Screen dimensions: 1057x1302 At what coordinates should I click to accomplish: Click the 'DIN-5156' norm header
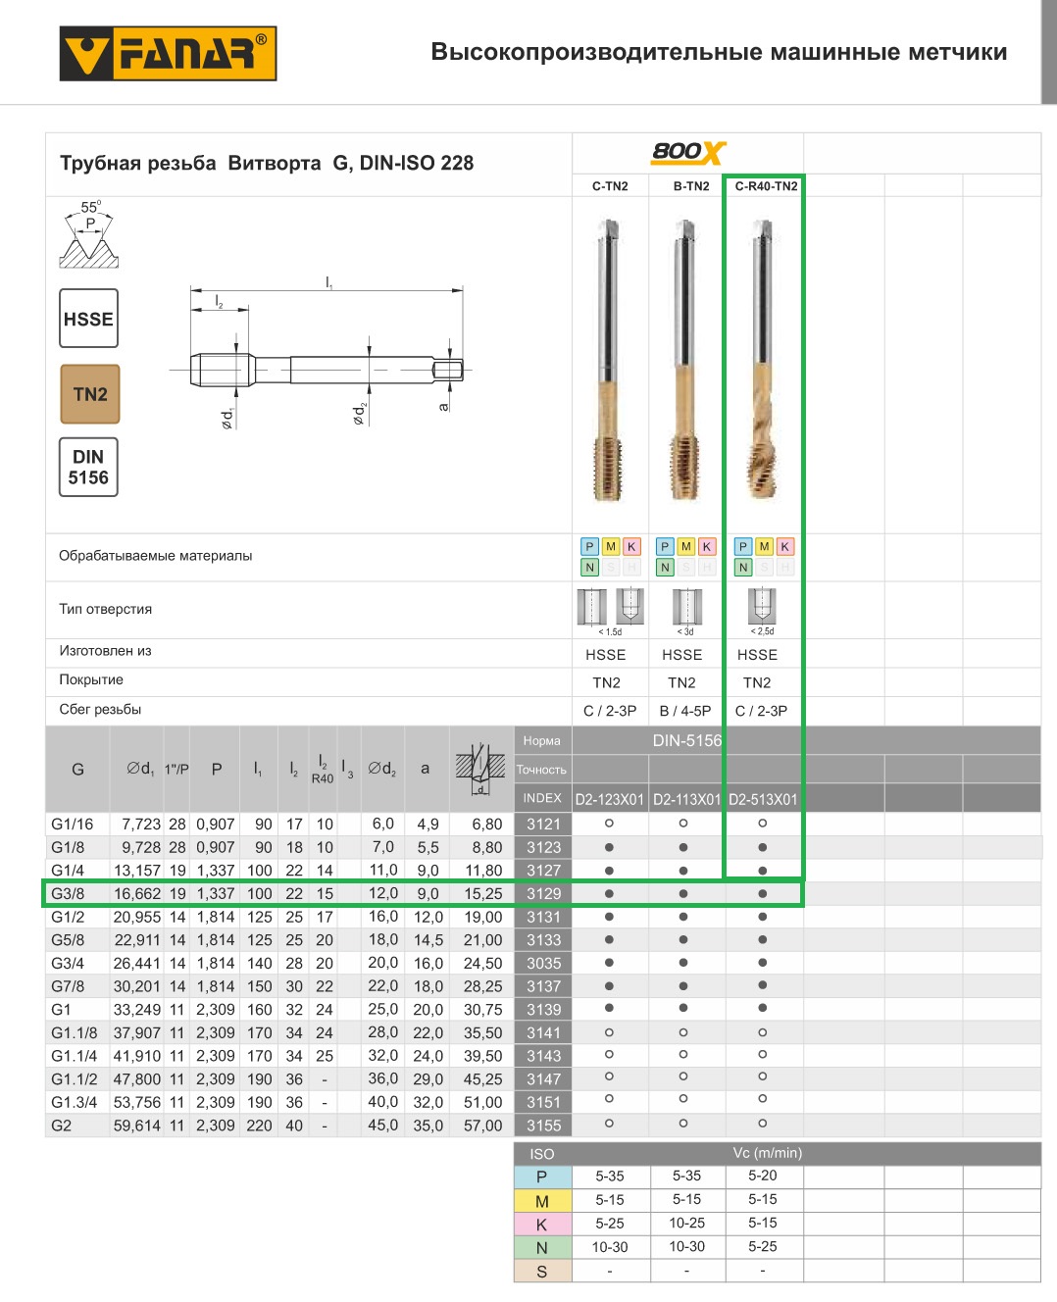(x=687, y=740)
